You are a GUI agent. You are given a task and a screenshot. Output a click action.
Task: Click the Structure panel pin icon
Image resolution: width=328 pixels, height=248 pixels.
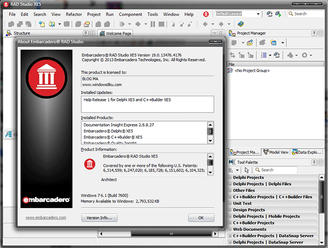tap(86, 33)
